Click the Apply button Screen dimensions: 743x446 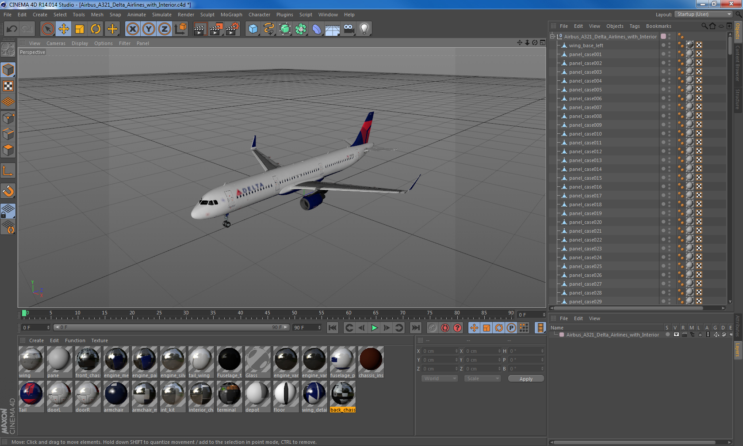click(x=526, y=379)
